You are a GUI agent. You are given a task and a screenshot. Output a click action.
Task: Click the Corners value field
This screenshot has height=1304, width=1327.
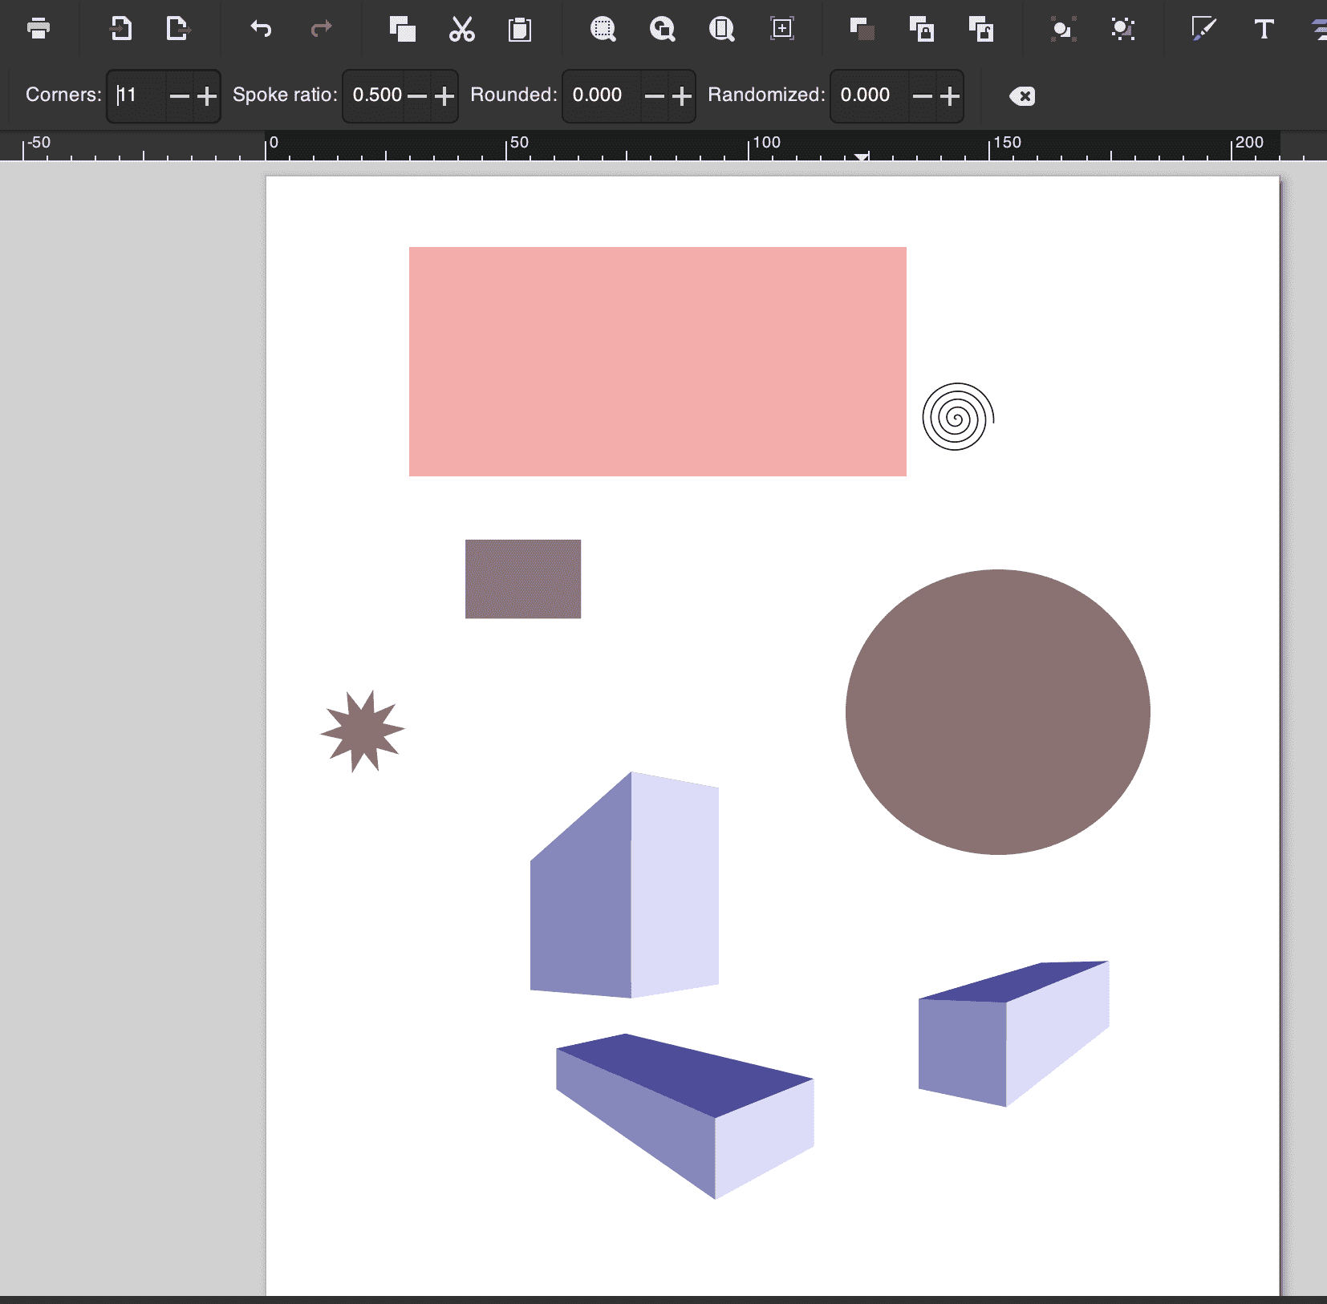138,95
